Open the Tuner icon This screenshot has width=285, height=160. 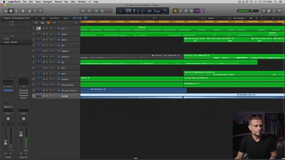181,11
